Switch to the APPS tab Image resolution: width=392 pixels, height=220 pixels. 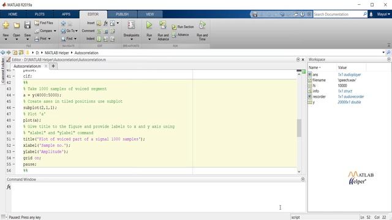(66, 14)
